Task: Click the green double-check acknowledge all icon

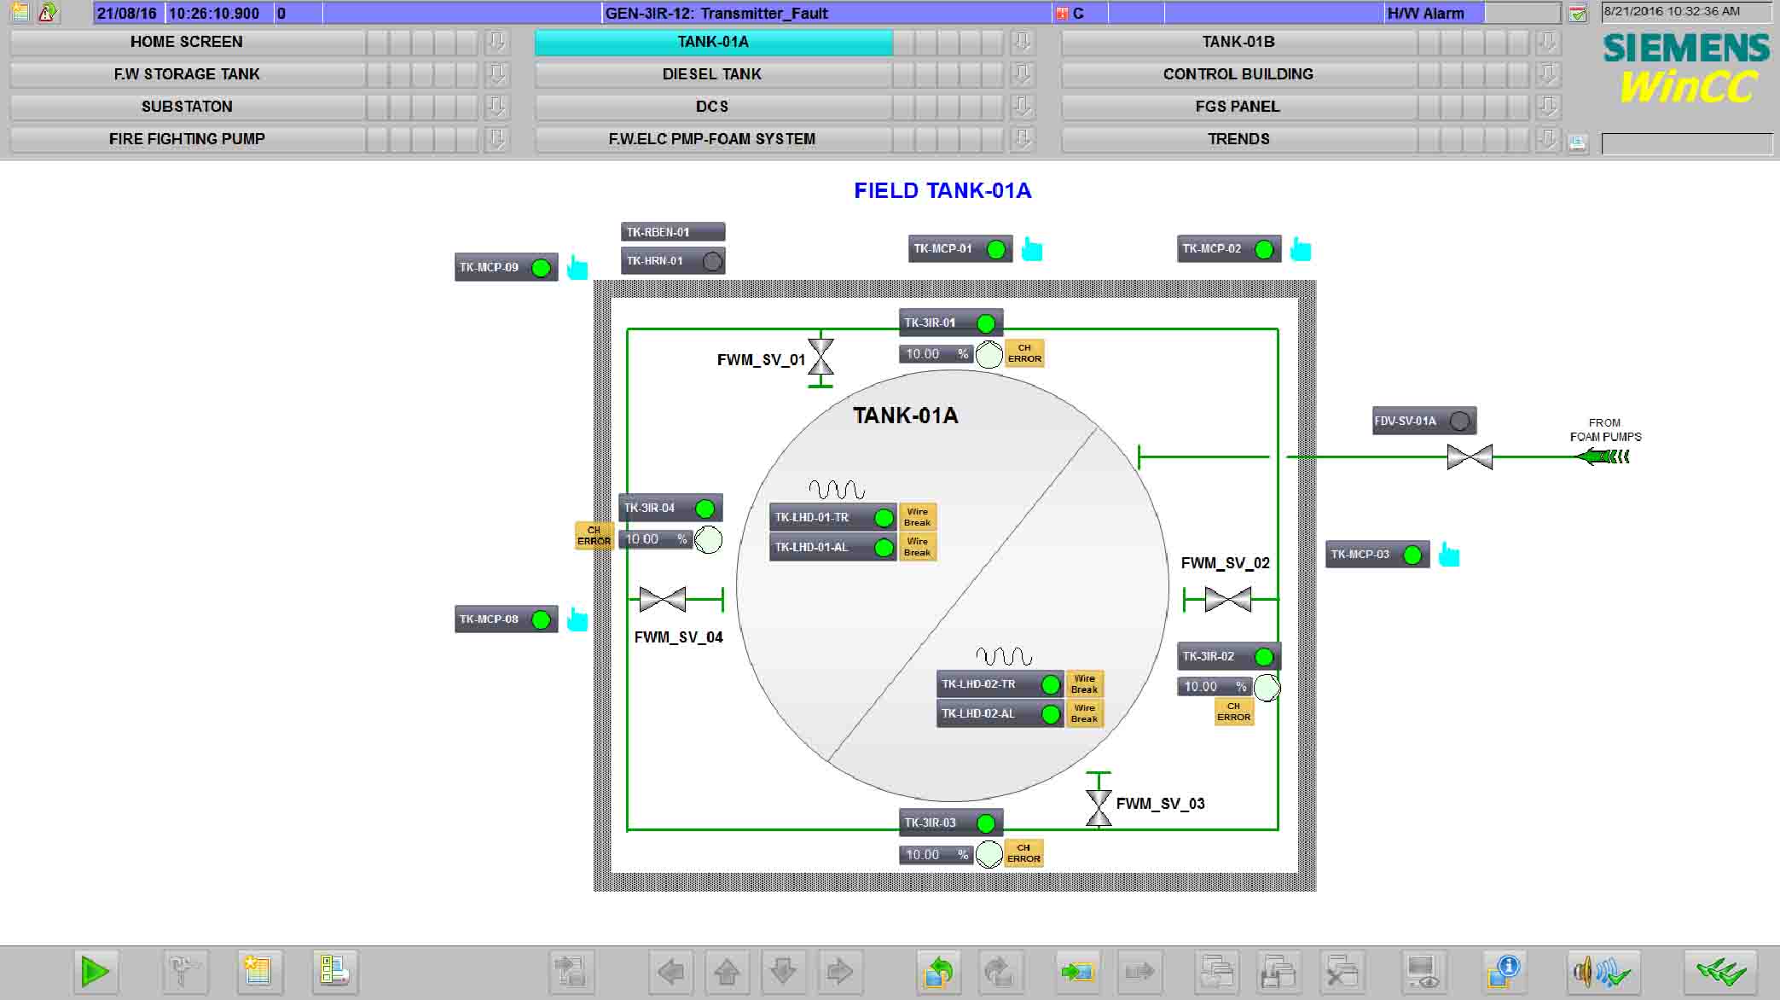Action: 1719,971
